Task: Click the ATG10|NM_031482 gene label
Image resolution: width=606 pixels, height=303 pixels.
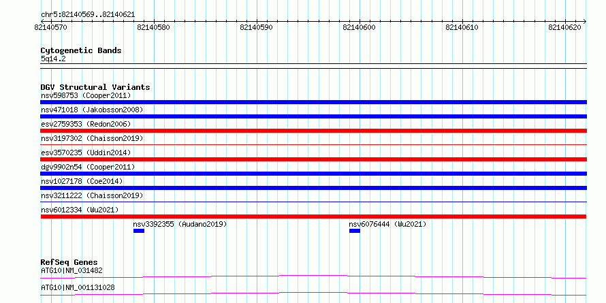Action: pyautogui.click(x=71, y=270)
